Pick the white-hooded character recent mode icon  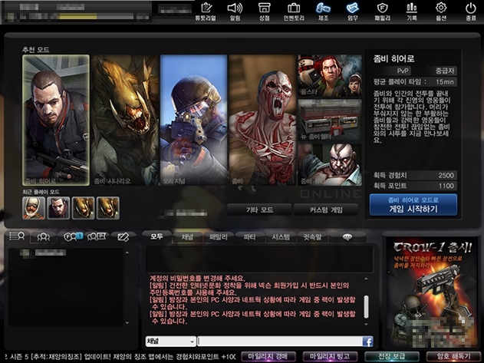click(x=34, y=208)
